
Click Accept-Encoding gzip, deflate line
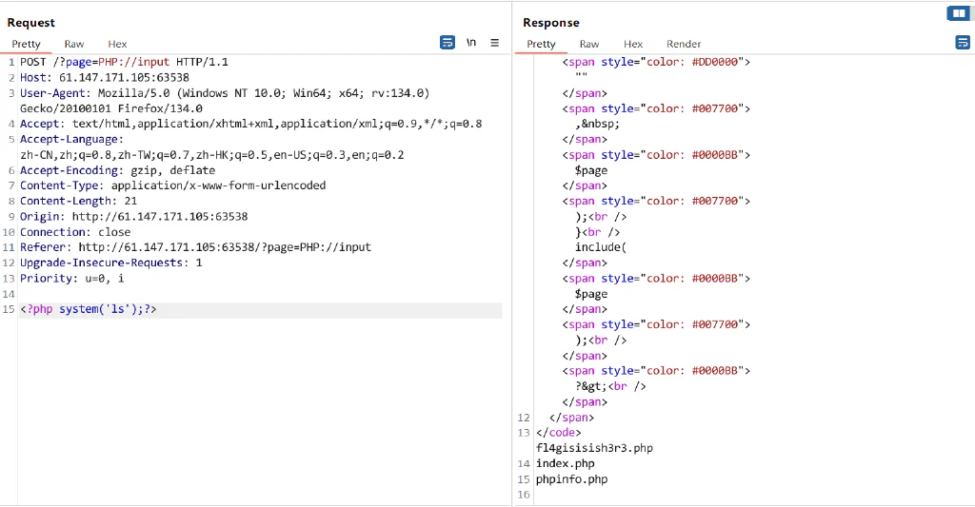[x=117, y=170]
